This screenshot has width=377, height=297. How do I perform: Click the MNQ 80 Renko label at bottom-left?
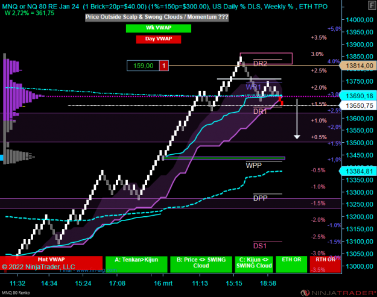(x=16, y=293)
